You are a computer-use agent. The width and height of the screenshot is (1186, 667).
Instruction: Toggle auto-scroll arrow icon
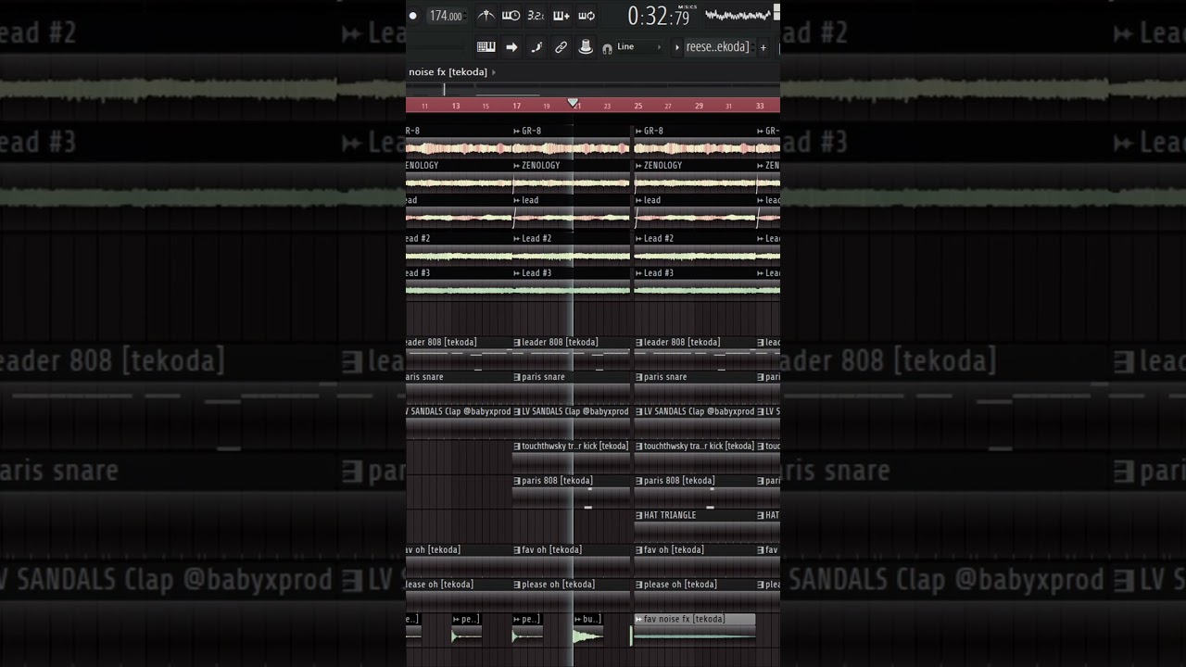pyautogui.click(x=511, y=47)
